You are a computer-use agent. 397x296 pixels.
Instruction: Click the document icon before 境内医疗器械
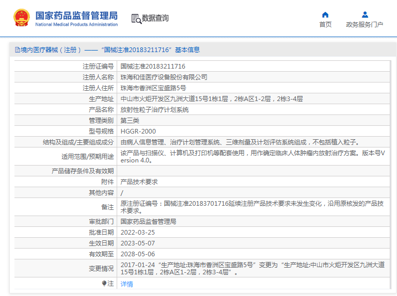pyautogui.click(x=18, y=50)
